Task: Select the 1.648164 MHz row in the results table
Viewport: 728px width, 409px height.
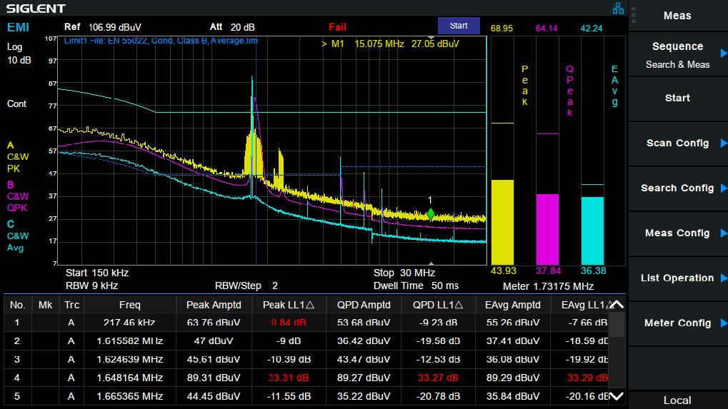Action: (x=130, y=378)
